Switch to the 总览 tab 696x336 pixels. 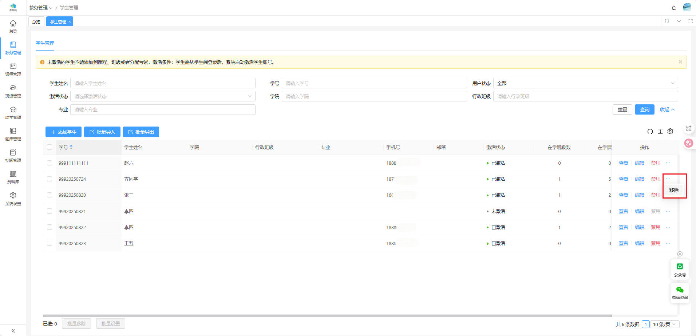click(36, 22)
